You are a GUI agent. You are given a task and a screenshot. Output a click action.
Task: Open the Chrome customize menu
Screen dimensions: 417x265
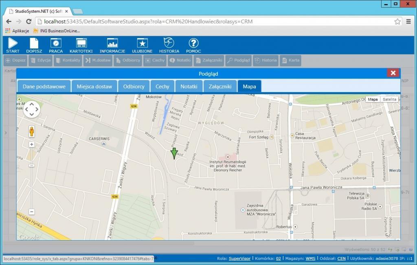(408, 22)
